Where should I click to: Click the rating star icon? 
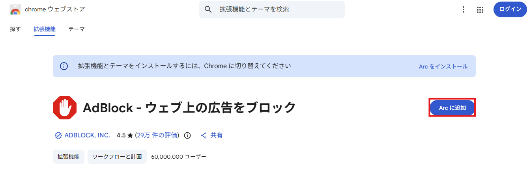130,135
